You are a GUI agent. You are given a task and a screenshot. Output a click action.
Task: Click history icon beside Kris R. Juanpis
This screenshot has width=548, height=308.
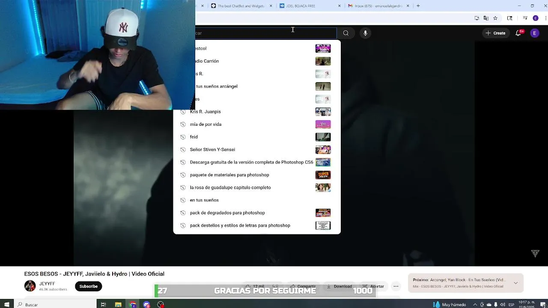tap(183, 112)
